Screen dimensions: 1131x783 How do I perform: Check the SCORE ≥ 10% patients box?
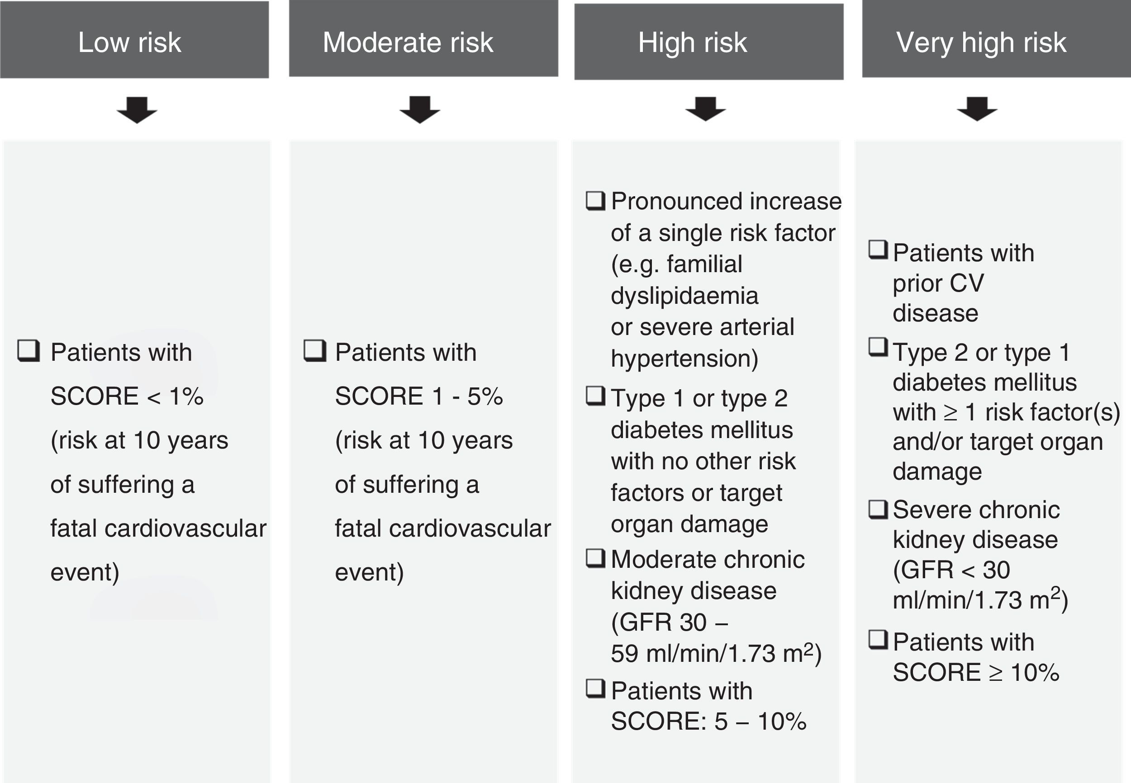(x=878, y=639)
